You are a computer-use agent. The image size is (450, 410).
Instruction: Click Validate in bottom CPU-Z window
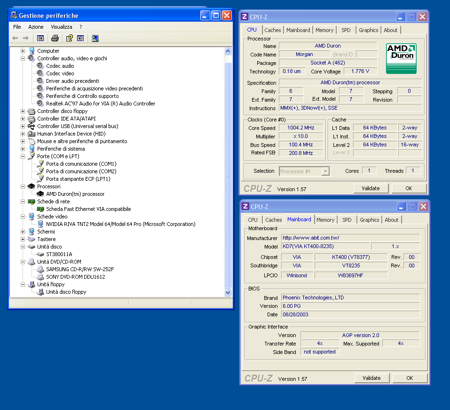pos(371,378)
